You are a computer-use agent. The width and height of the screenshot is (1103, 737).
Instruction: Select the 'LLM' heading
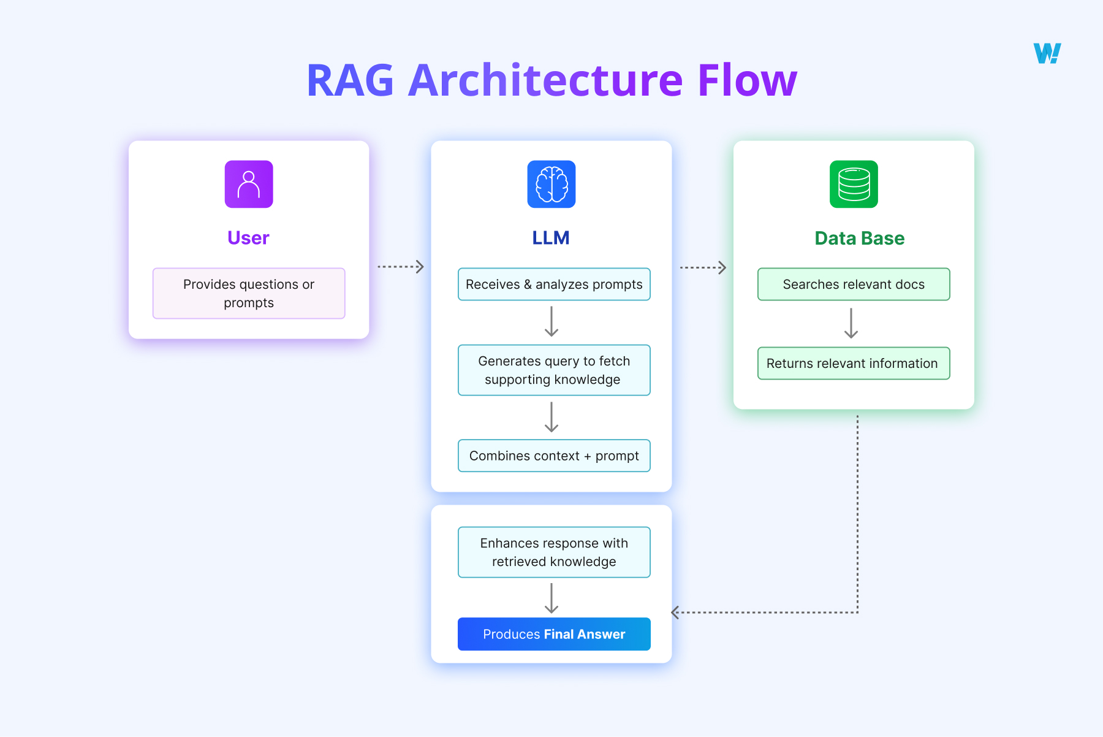[x=551, y=238]
